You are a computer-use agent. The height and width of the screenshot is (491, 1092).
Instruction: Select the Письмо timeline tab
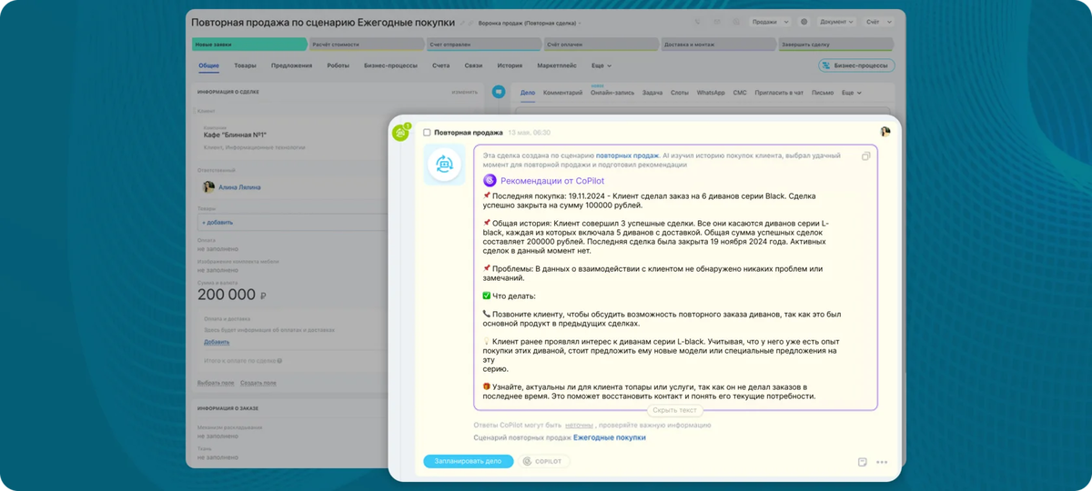[x=823, y=93]
